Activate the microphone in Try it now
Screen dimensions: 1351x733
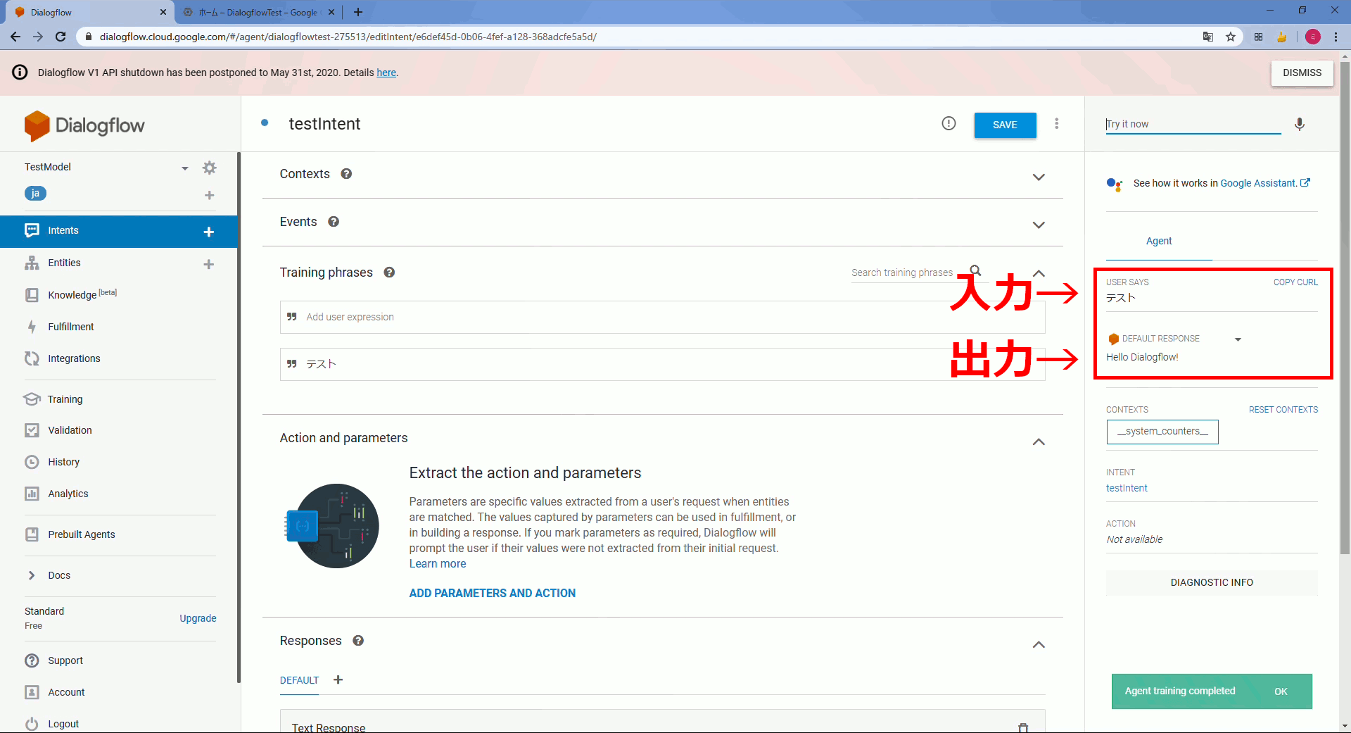tap(1299, 124)
